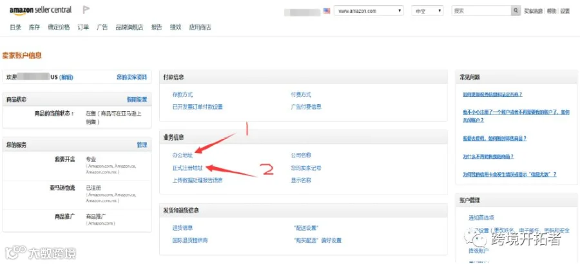The width and height of the screenshot is (580, 264).
Task: Open 广告付费信息 link
Action: pos(306,107)
